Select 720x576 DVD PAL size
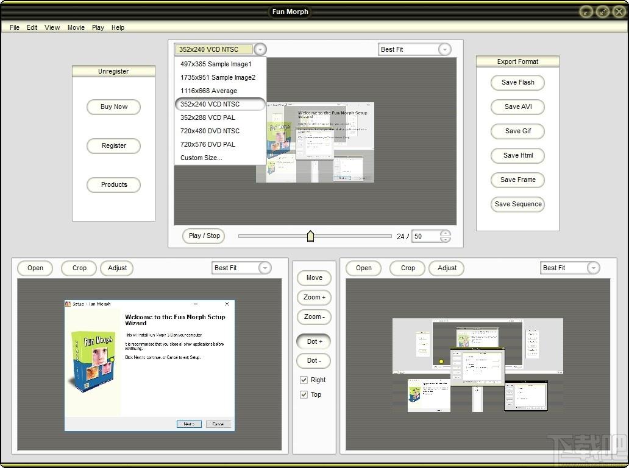Screen dimensions: 629x468 (x=220, y=144)
